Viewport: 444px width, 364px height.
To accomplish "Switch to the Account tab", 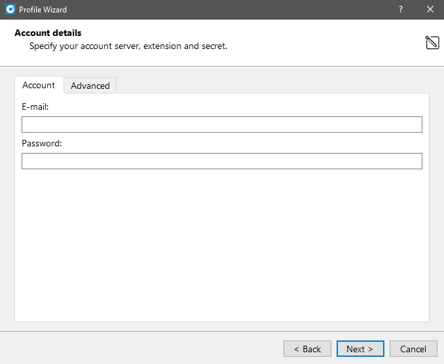I will [x=39, y=85].
